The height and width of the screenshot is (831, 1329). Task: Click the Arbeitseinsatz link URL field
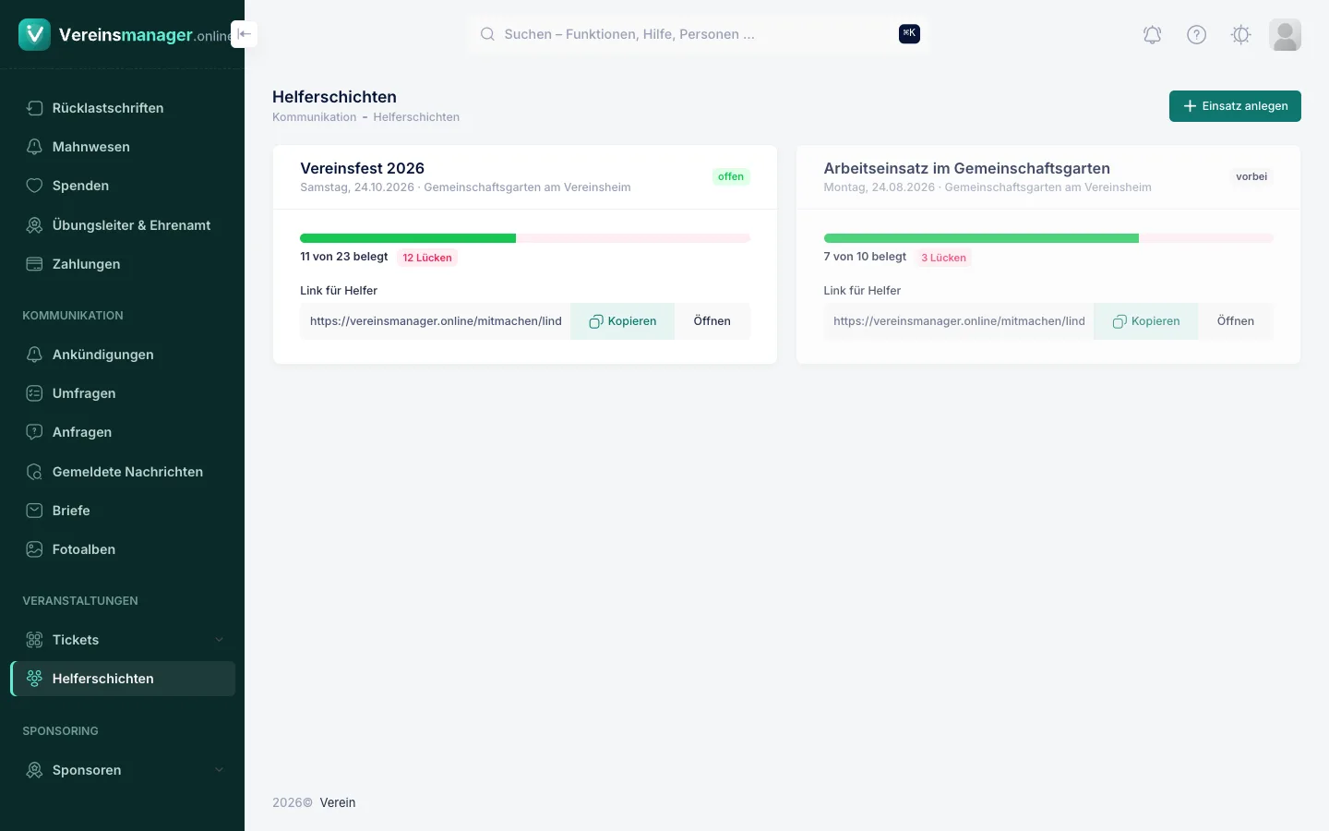tap(959, 321)
